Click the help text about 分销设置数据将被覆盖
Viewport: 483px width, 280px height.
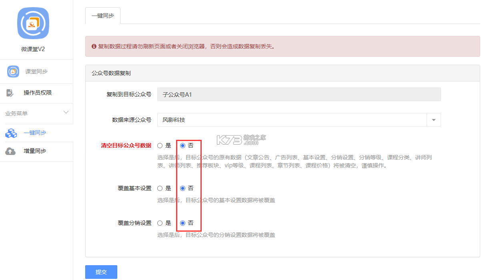[216, 235]
